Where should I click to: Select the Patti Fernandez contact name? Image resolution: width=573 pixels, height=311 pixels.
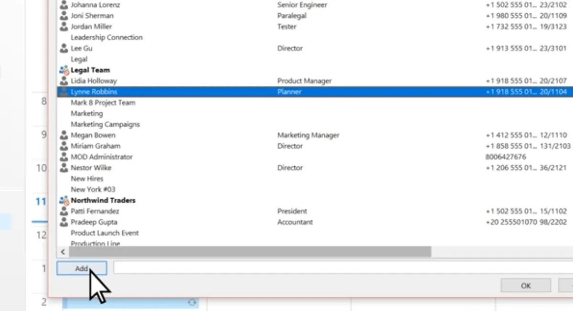click(95, 211)
